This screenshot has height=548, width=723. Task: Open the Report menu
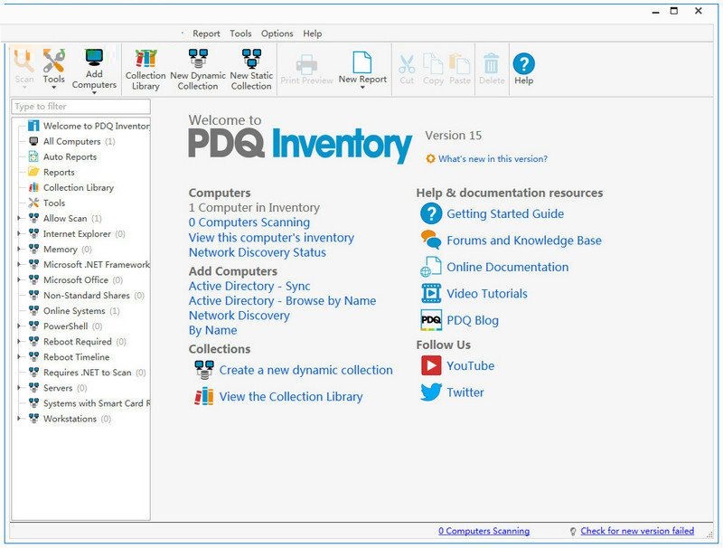pyautogui.click(x=206, y=33)
